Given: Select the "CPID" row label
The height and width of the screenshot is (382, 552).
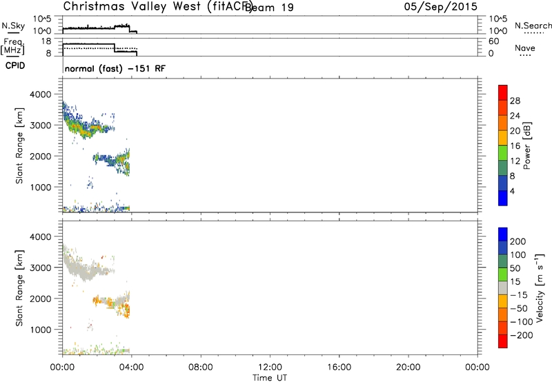Looking at the screenshot, I should [15, 66].
